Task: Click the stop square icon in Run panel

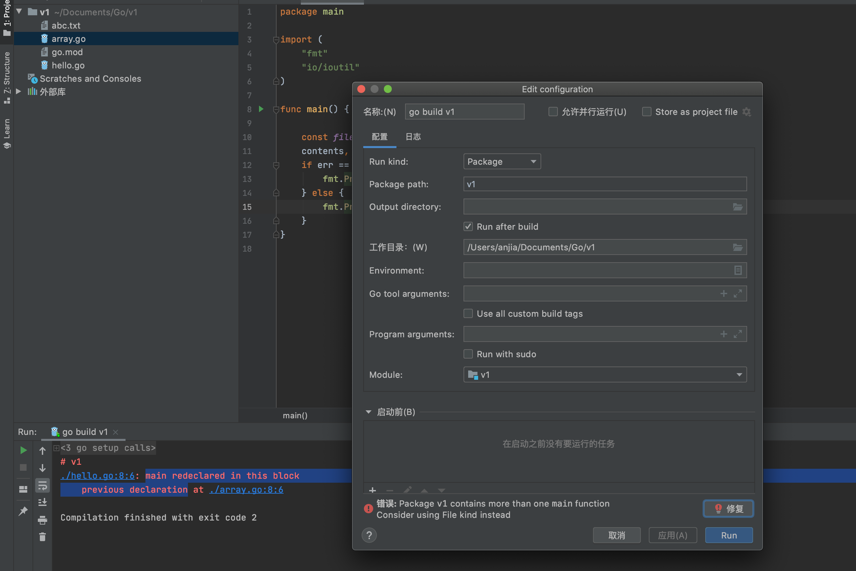Action: click(x=23, y=467)
